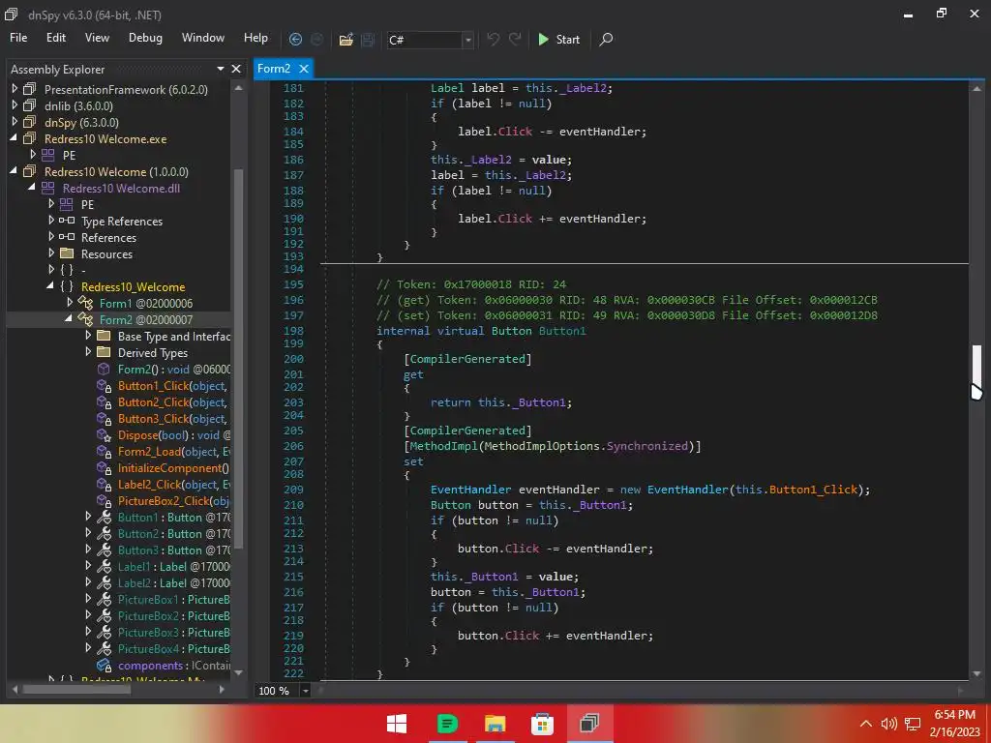Open the Dispose(bool) method
The image size is (991, 743).
tap(174, 434)
